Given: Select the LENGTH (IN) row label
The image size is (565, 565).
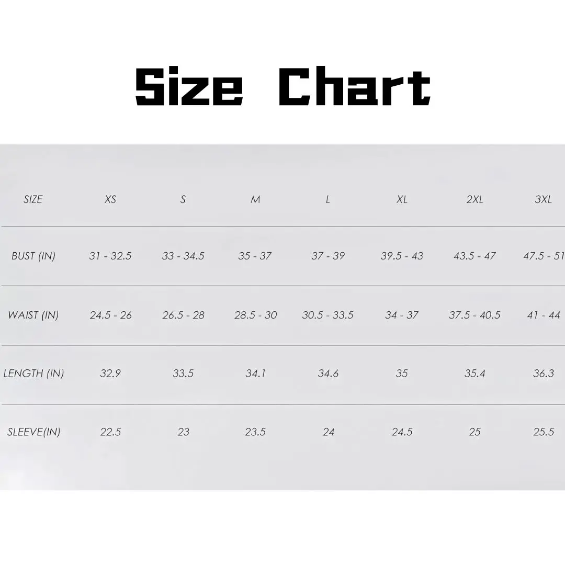Looking at the screenshot, I should click(x=33, y=374).
